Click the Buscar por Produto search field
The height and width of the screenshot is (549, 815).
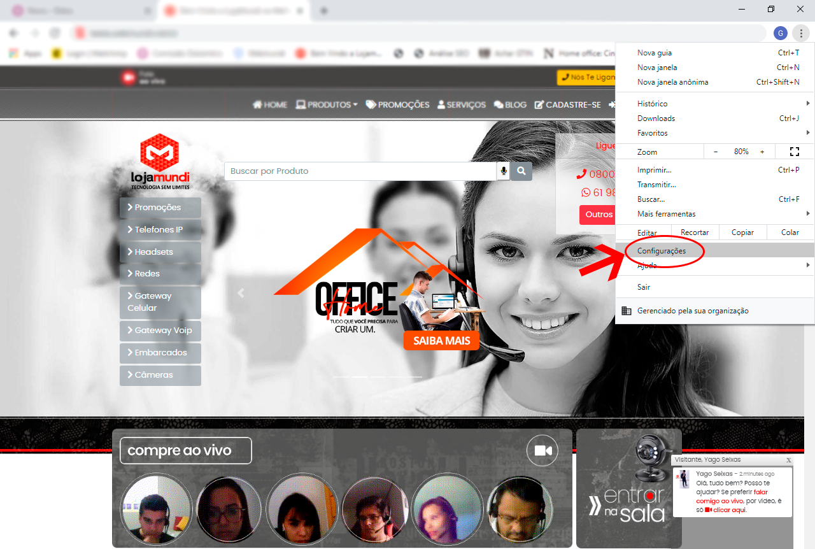[360, 171]
